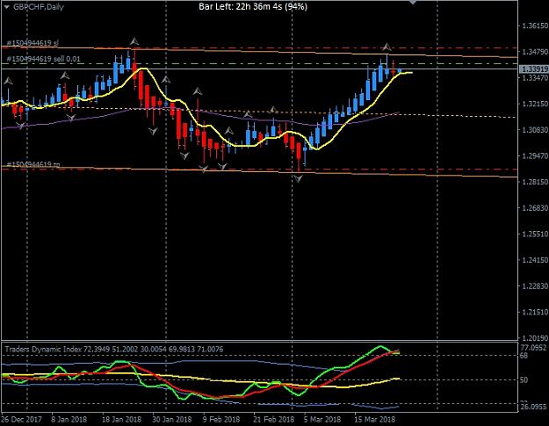549x426 pixels.
Task: Click the 1.25510 price scale label
Action: point(534,234)
